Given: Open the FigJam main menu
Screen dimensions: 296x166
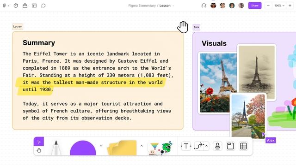Looking at the screenshot, I should tap(6, 6).
